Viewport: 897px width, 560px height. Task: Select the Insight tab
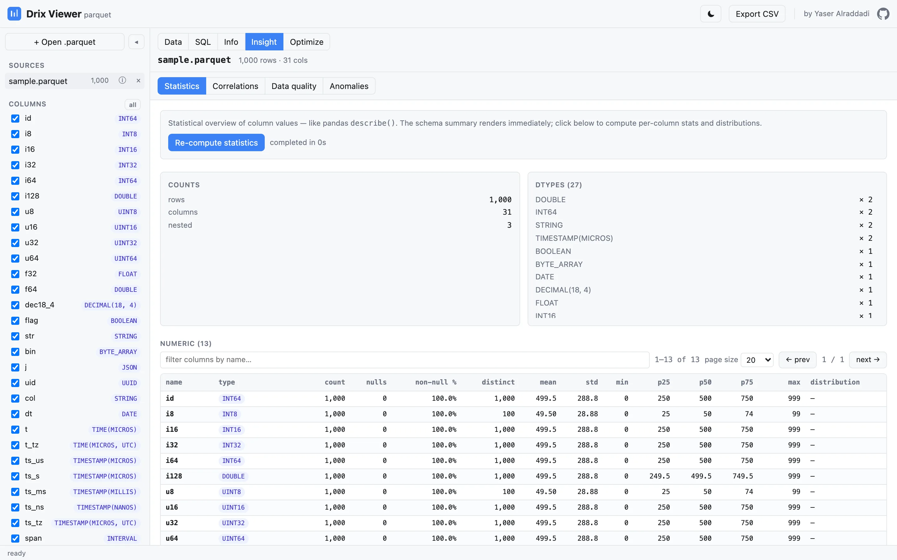pyautogui.click(x=264, y=42)
